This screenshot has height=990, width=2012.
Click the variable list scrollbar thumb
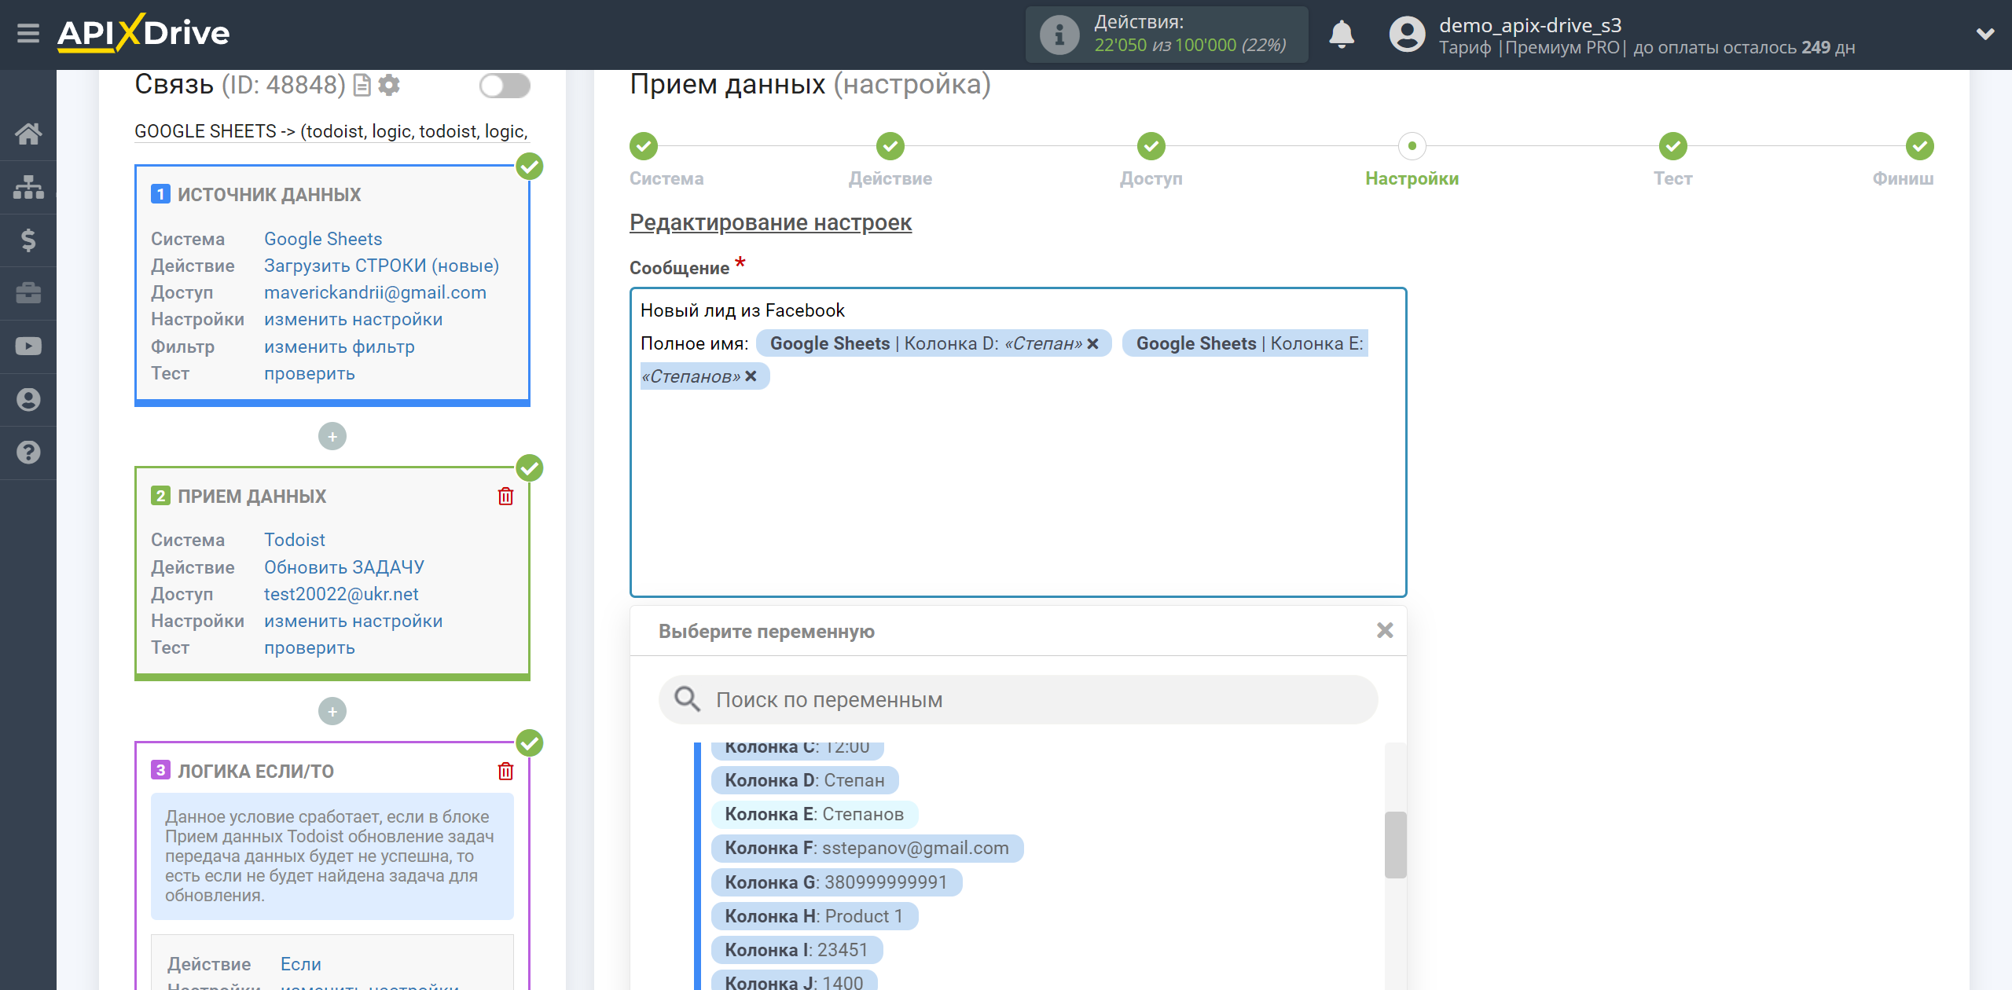pyautogui.click(x=1396, y=845)
